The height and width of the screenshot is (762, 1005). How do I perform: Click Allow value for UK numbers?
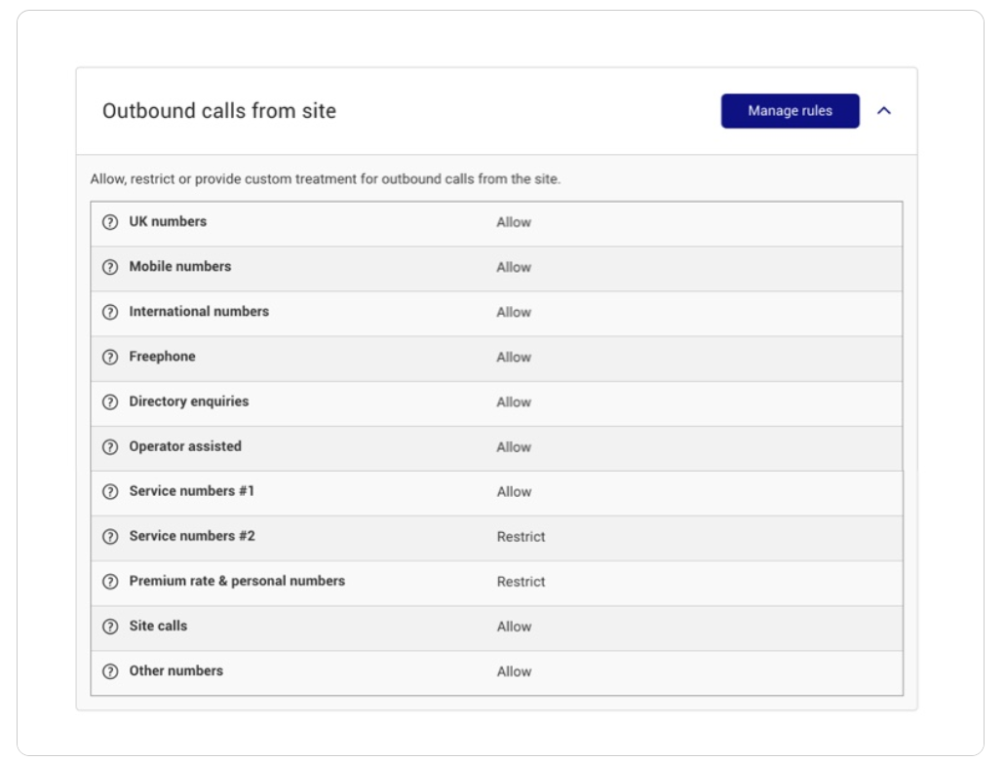pos(514,222)
